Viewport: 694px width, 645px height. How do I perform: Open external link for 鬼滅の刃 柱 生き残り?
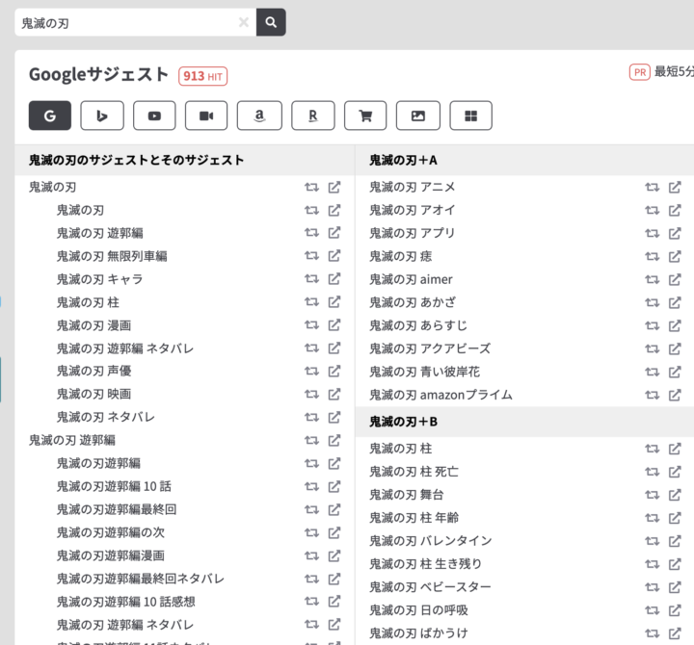(675, 564)
